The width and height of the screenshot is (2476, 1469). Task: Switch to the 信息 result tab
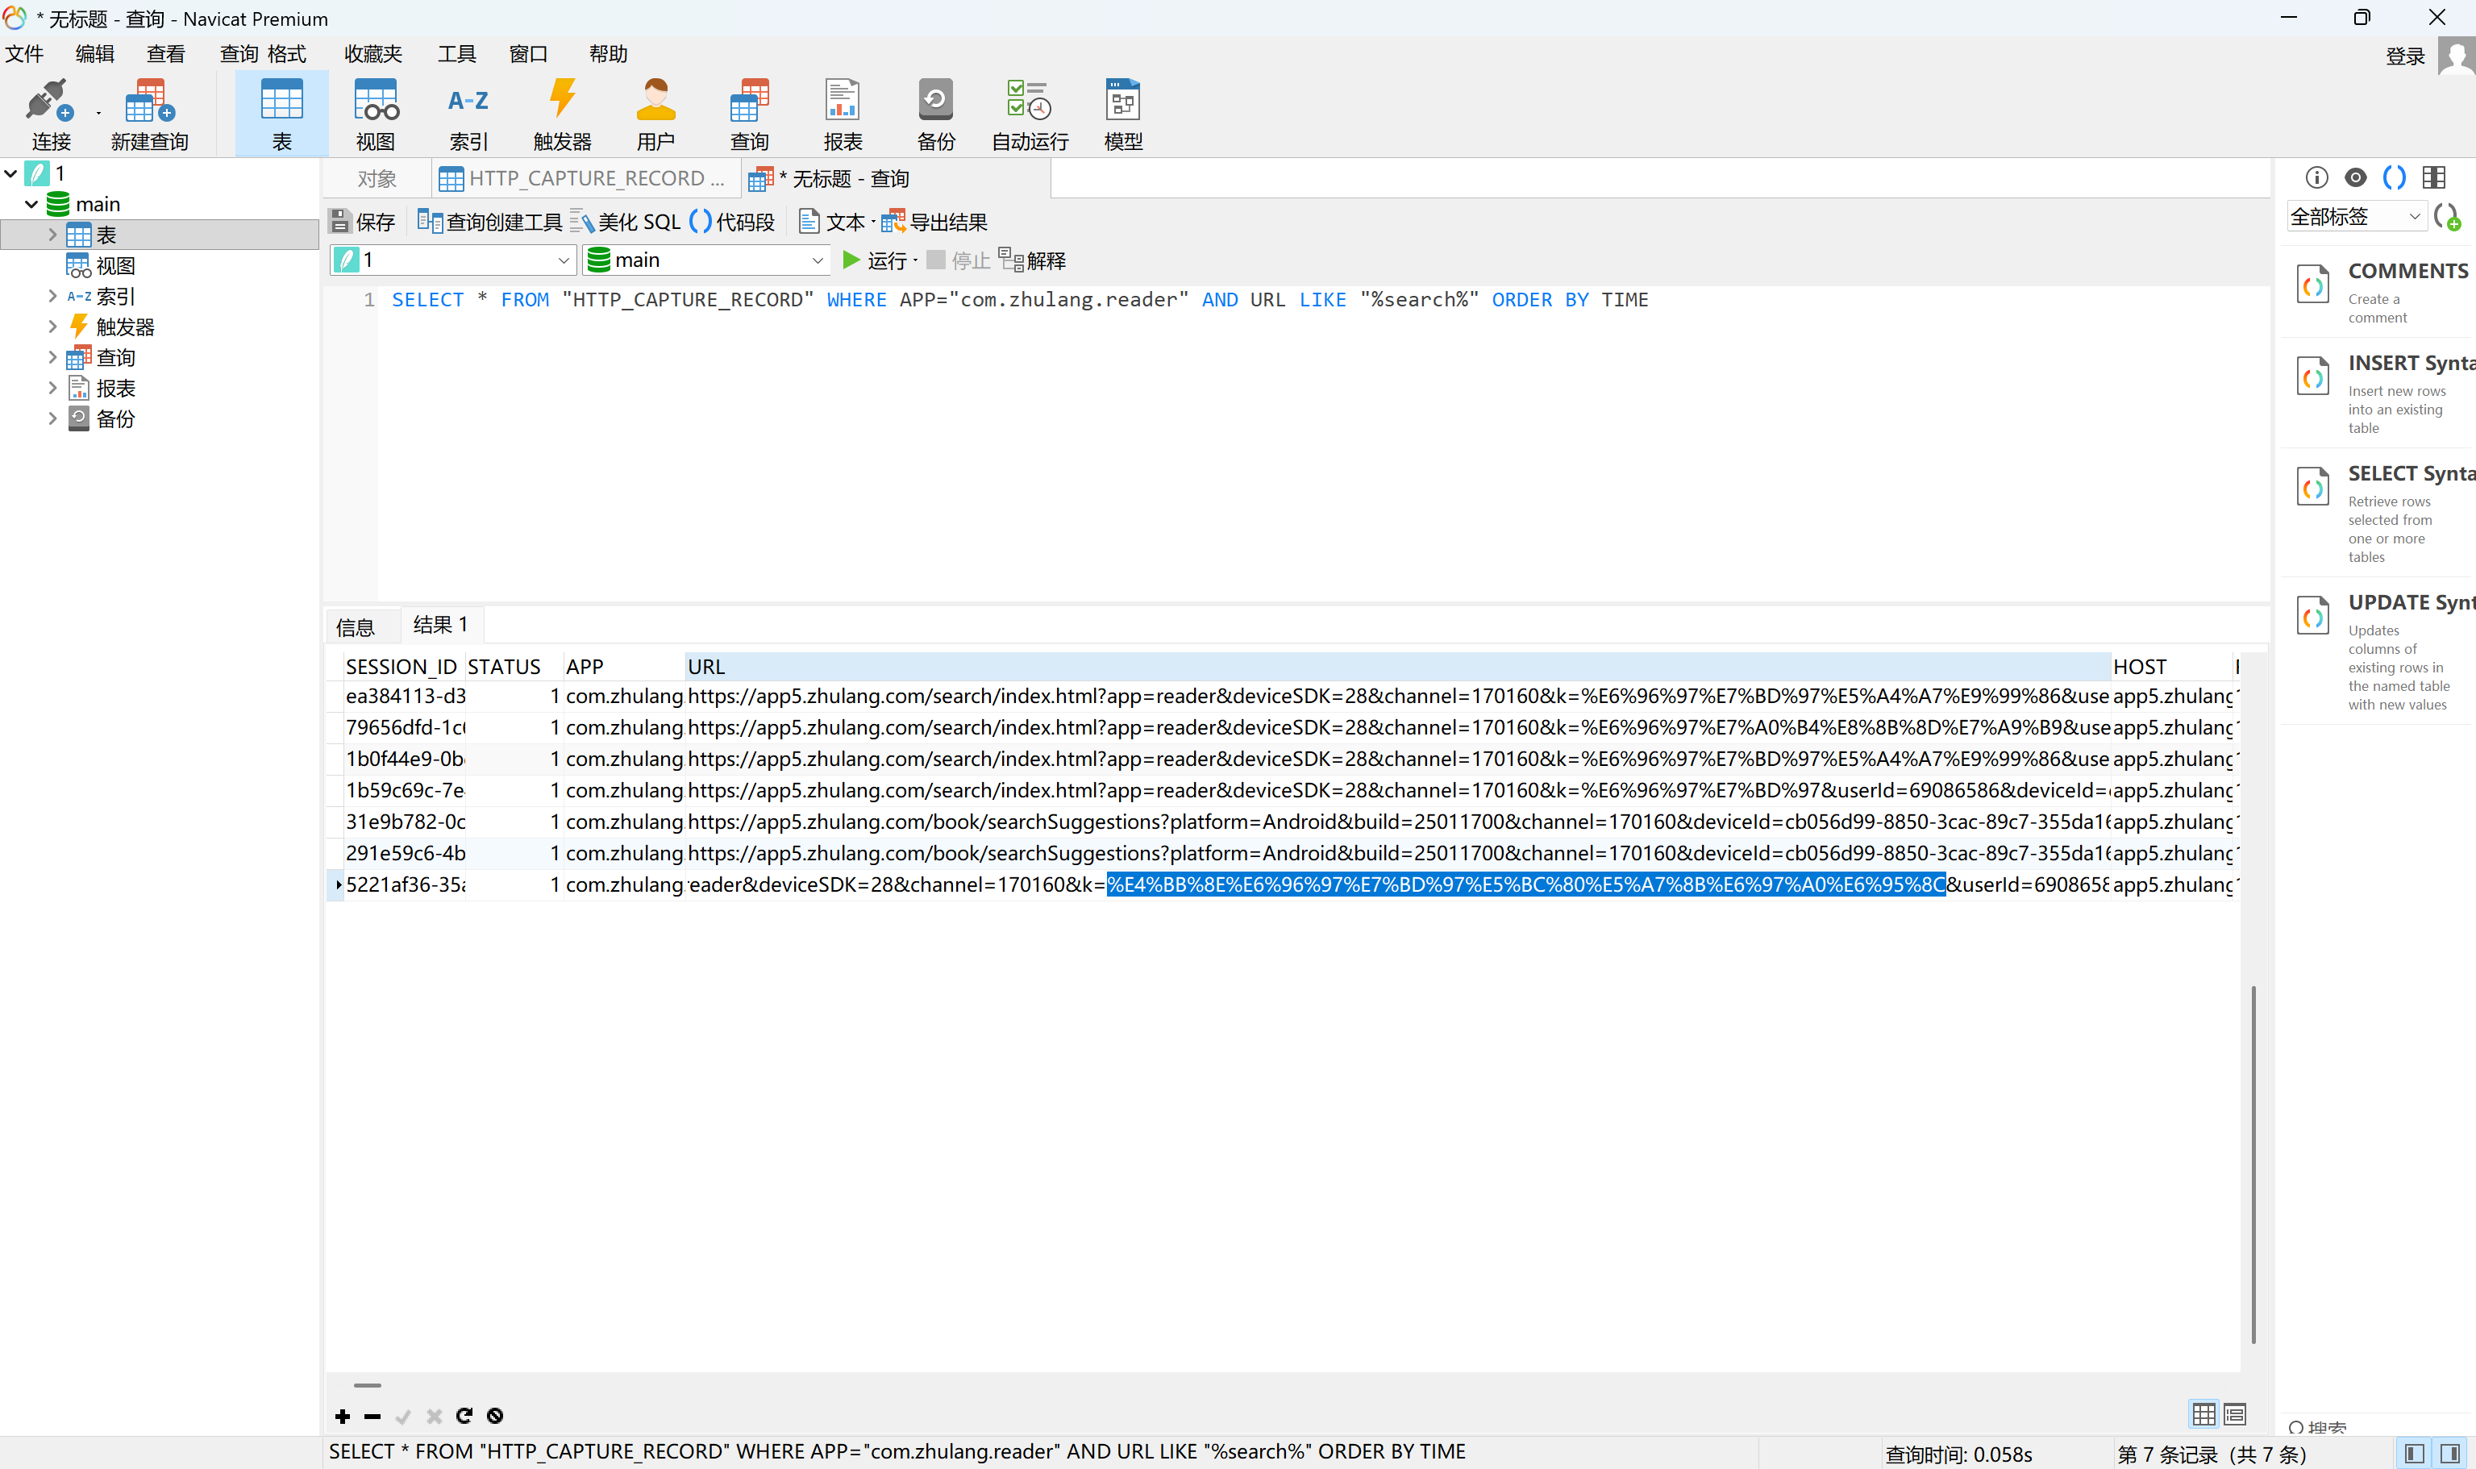tap(356, 626)
